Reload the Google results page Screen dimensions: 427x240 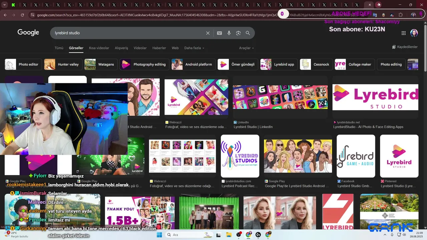(x=22, y=15)
